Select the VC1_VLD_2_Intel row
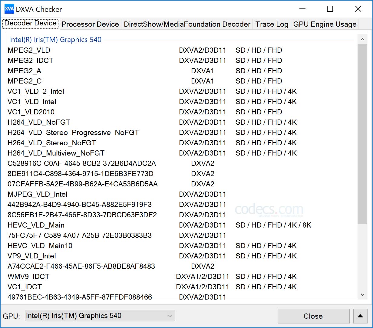The height and width of the screenshot is (328, 373). click(x=181, y=91)
